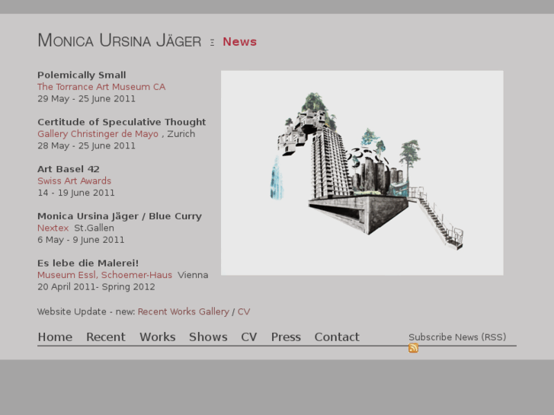Click the word Zurich after the gallery link
554x415 pixels.
[x=181, y=134]
